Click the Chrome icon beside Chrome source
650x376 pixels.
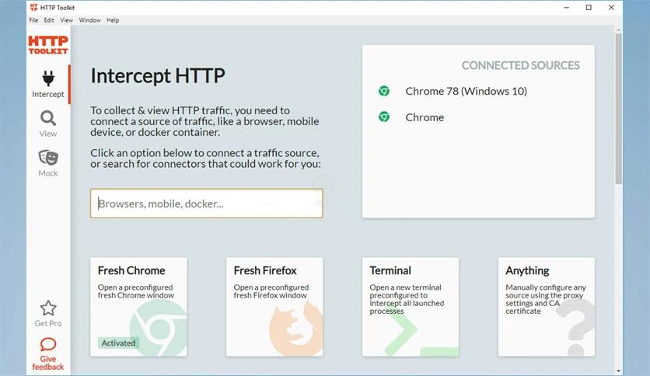[384, 117]
